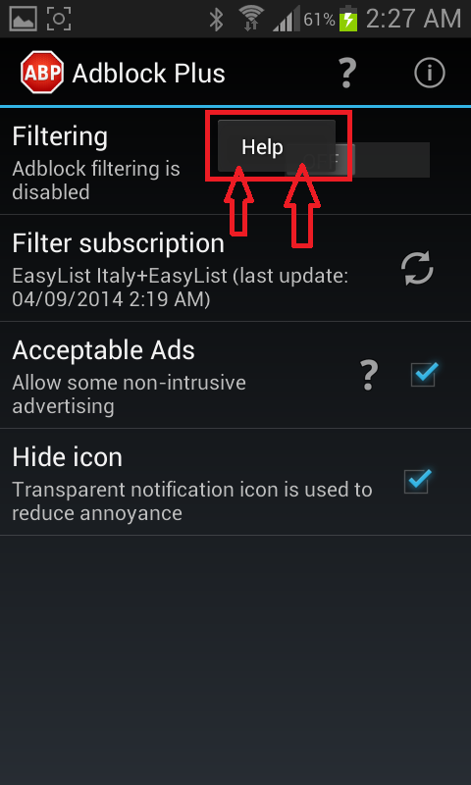Tap the screenshot capture notification icon
Viewport: 471px width, 785px height.
click(x=59, y=19)
